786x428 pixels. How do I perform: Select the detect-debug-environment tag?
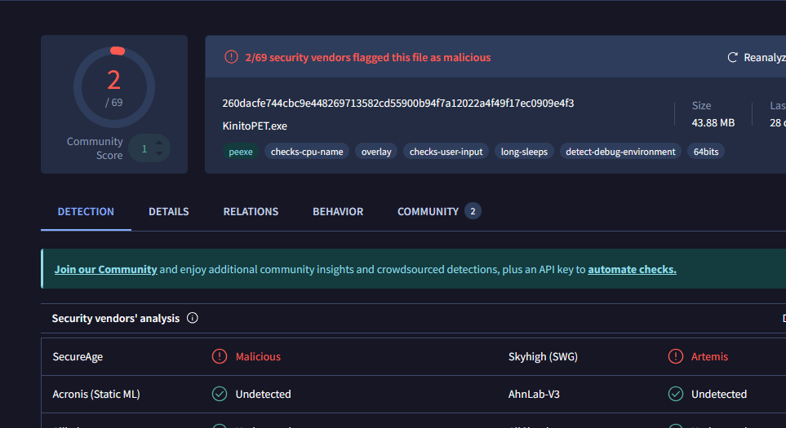[x=620, y=152]
